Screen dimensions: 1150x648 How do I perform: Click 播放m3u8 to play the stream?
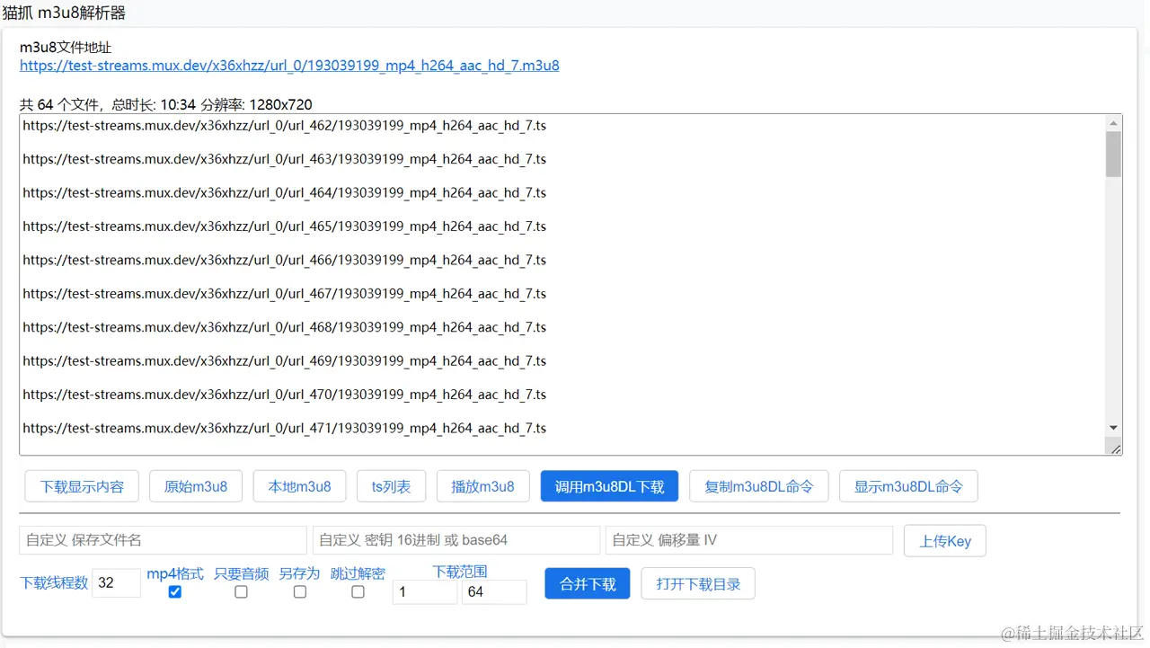(x=483, y=486)
